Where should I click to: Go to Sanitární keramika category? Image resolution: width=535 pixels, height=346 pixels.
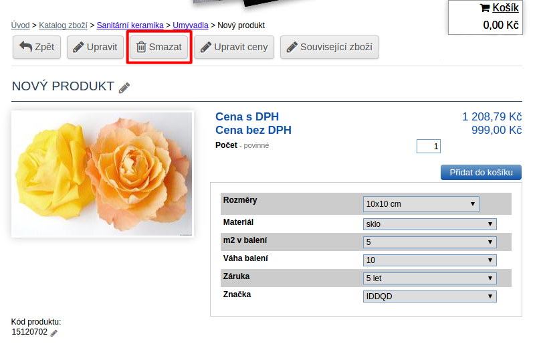tap(130, 25)
